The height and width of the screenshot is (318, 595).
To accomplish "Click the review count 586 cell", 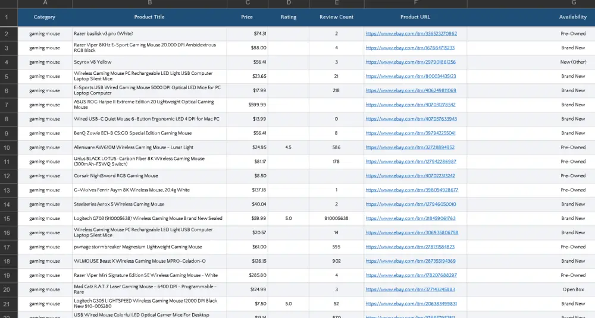I will point(336,147).
